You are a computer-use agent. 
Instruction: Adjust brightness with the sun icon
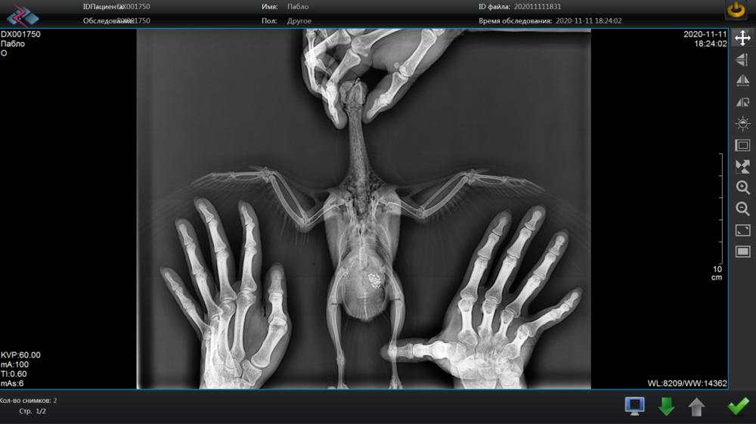(x=742, y=123)
